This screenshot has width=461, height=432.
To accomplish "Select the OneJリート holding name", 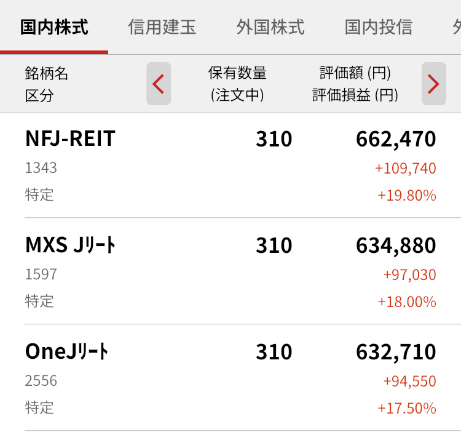I will coord(66,351).
